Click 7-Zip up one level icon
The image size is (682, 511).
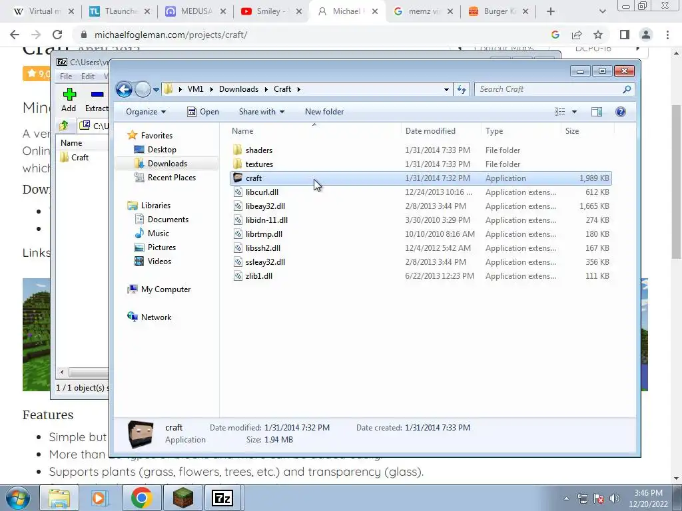64,126
